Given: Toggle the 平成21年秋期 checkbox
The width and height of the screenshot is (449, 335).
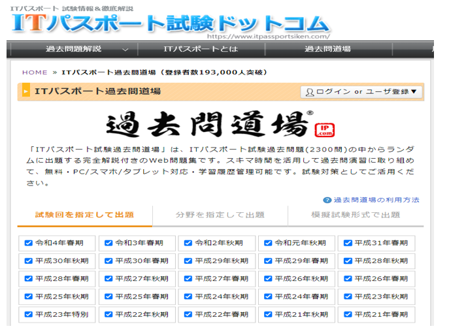Looking at the screenshot, I should 268,315.
